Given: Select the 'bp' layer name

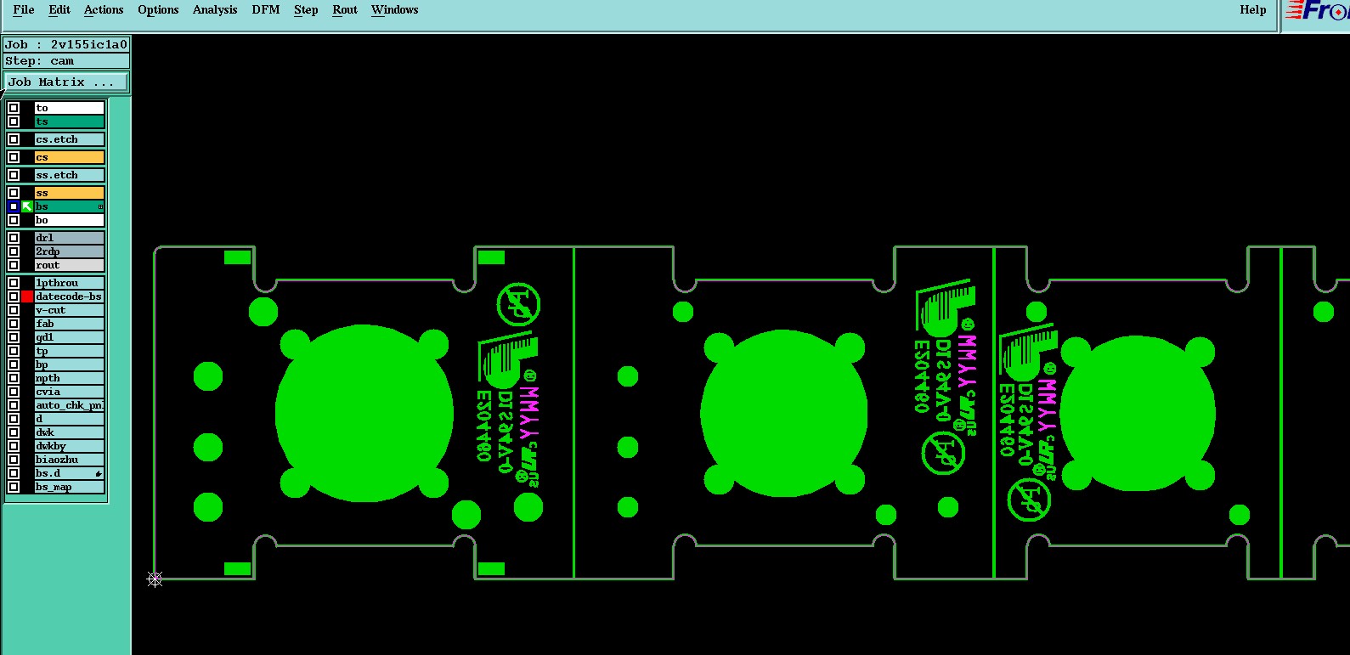Looking at the screenshot, I should click(x=70, y=364).
